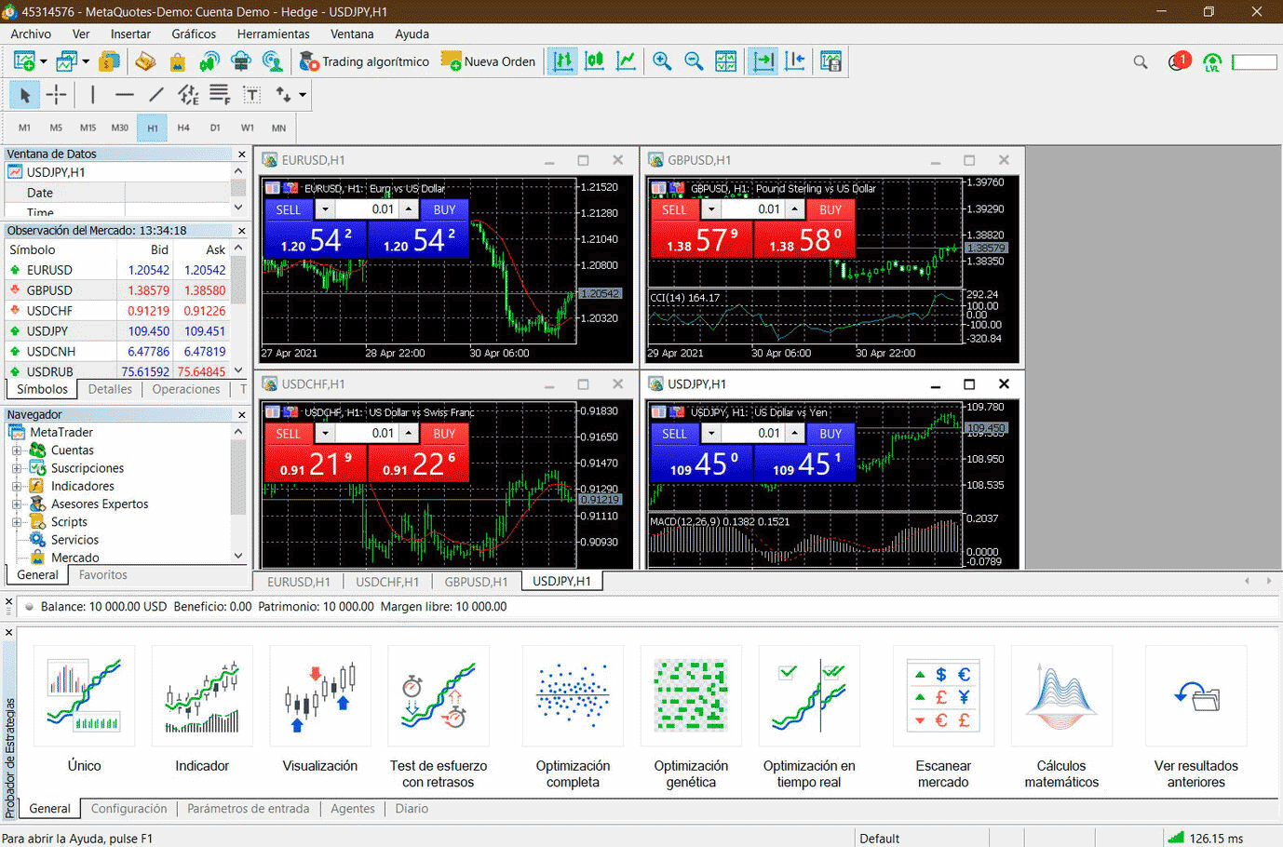Switch to the Detalles tab
The height and width of the screenshot is (847, 1283).
coord(110,389)
